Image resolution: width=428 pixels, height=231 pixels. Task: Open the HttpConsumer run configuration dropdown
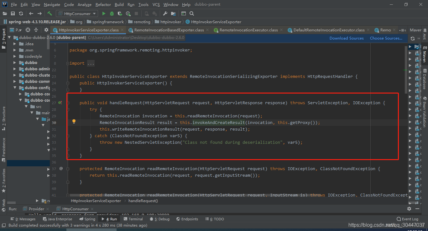click(x=77, y=13)
